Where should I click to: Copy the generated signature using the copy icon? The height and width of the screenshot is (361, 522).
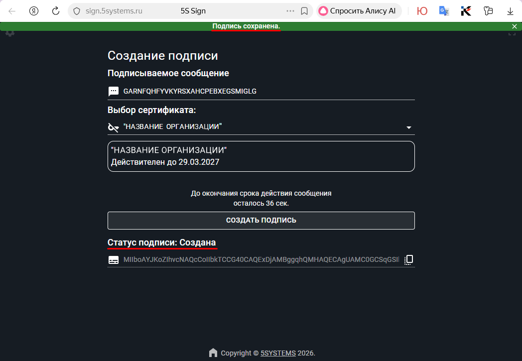(x=408, y=259)
